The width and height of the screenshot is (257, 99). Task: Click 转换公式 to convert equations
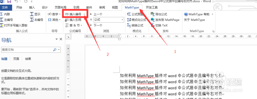(135, 25)
